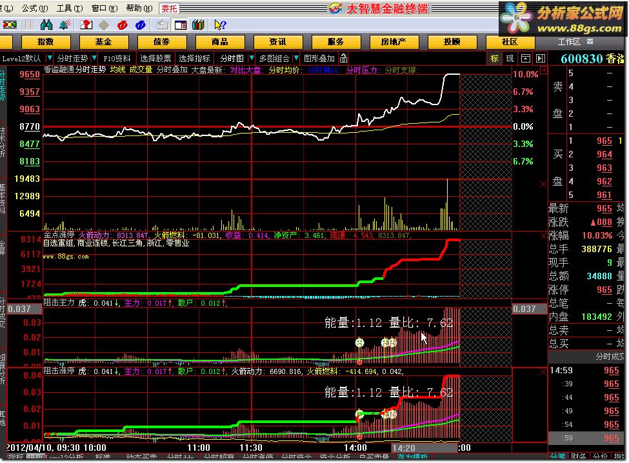Click the gray hatched pattern toolbar icon
Image resolution: width=629 pixels, height=463 pixels.
click(x=28, y=25)
